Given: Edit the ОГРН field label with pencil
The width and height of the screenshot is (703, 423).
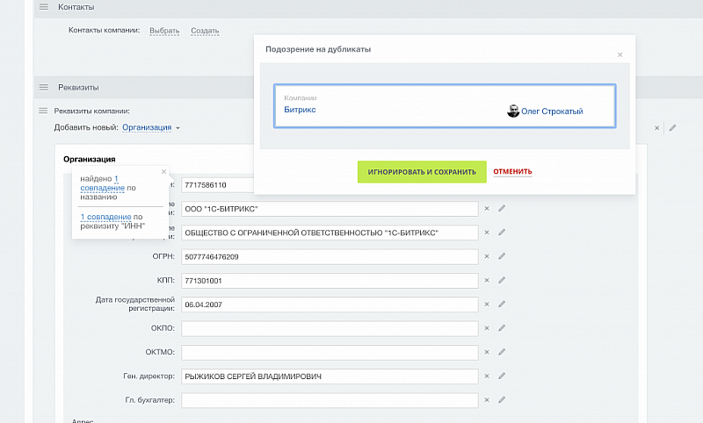Looking at the screenshot, I should (x=502, y=256).
